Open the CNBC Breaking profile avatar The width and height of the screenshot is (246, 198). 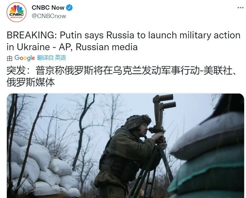[x=17, y=12]
